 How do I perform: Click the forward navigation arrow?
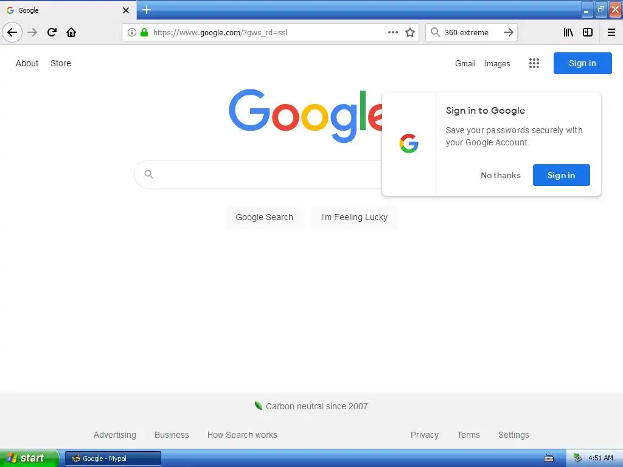click(32, 32)
